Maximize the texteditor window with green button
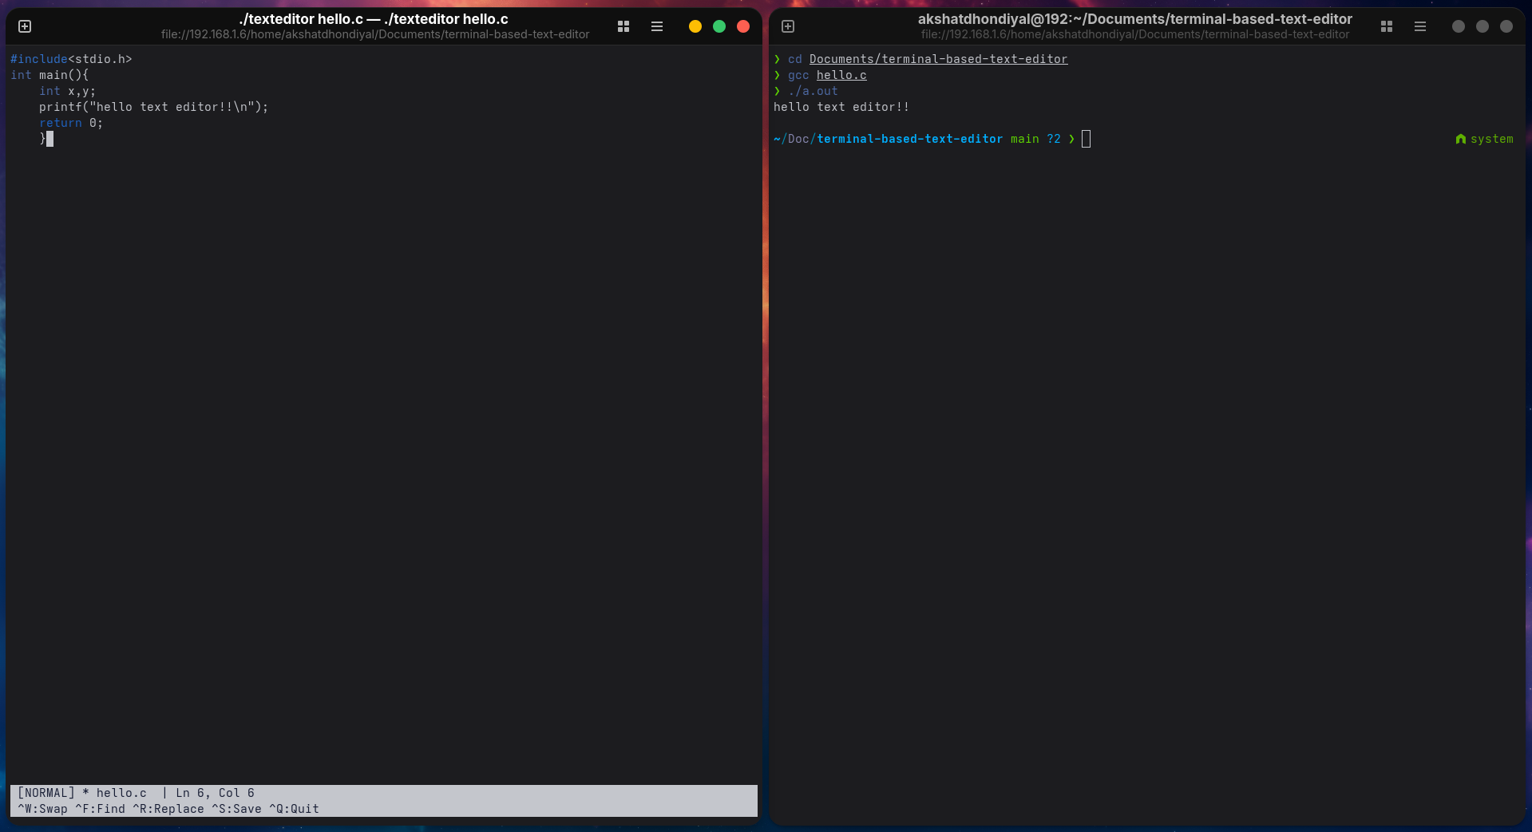The height and width of the screenshot is (832, 1532). 719,26
